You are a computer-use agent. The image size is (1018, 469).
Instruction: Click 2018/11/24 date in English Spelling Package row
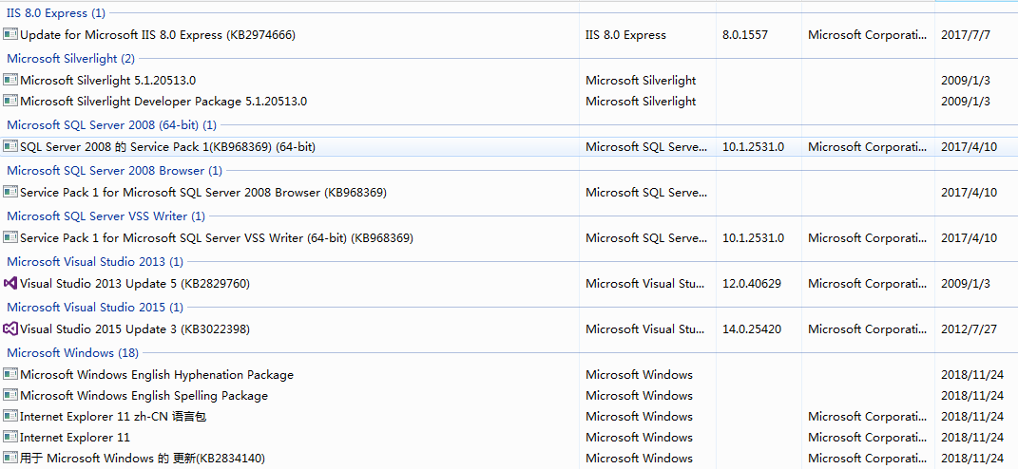coord(972,396)
